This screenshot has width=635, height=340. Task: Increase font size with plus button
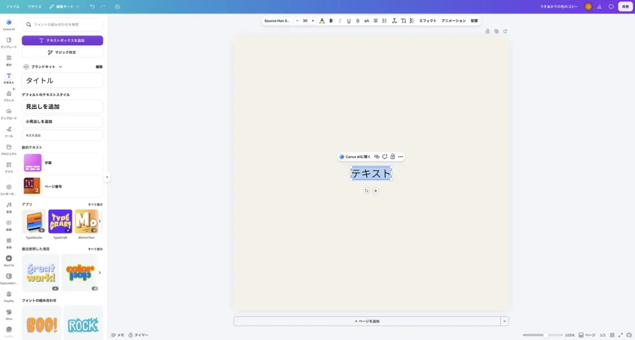tap(313, 20)
